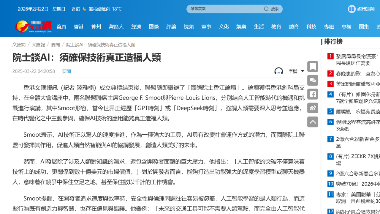This screenshot has height=214, width=380.
Task: Switch to the 視頻 navigation tab
Action: point(189,26)
